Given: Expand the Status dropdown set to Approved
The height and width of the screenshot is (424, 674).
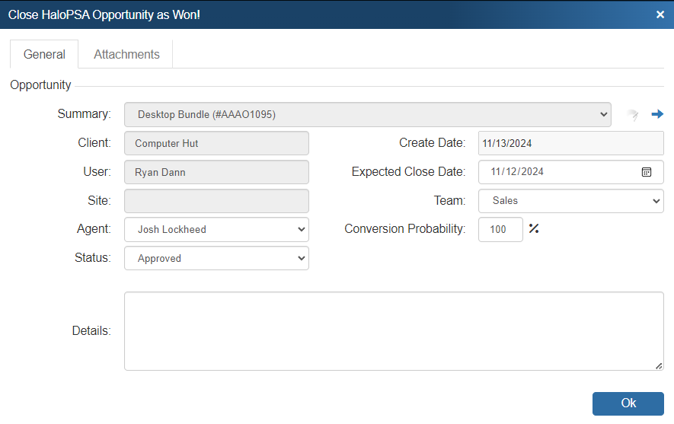Looking at the screenshot, I should pos(216,258).
